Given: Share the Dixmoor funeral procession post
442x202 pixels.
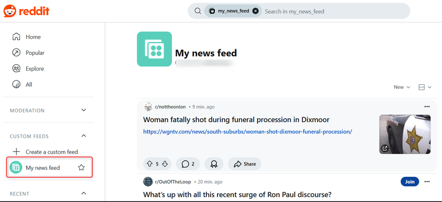Looking at the screenshot, I should pyautogui.click(x=245, y=164).
